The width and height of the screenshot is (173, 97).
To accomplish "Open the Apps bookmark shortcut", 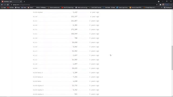I will tap(4, 8).
